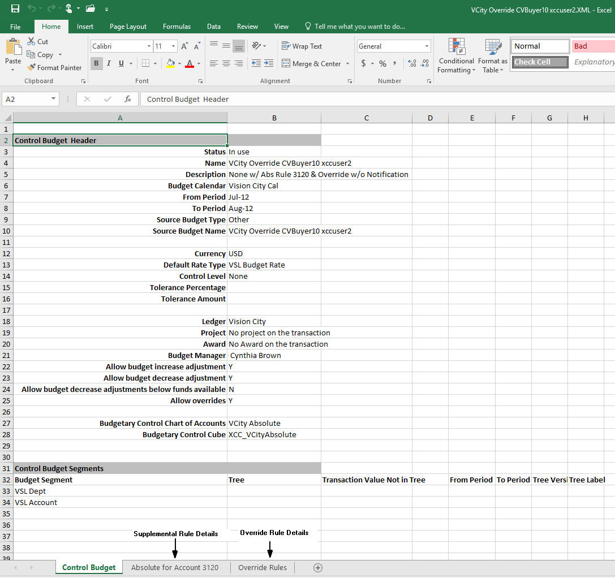Image resolution: width=615 pixels, height=578 pixels.
Task: Align text left
Action: pos(214,63)
